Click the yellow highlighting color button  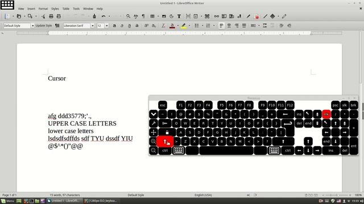184,25
